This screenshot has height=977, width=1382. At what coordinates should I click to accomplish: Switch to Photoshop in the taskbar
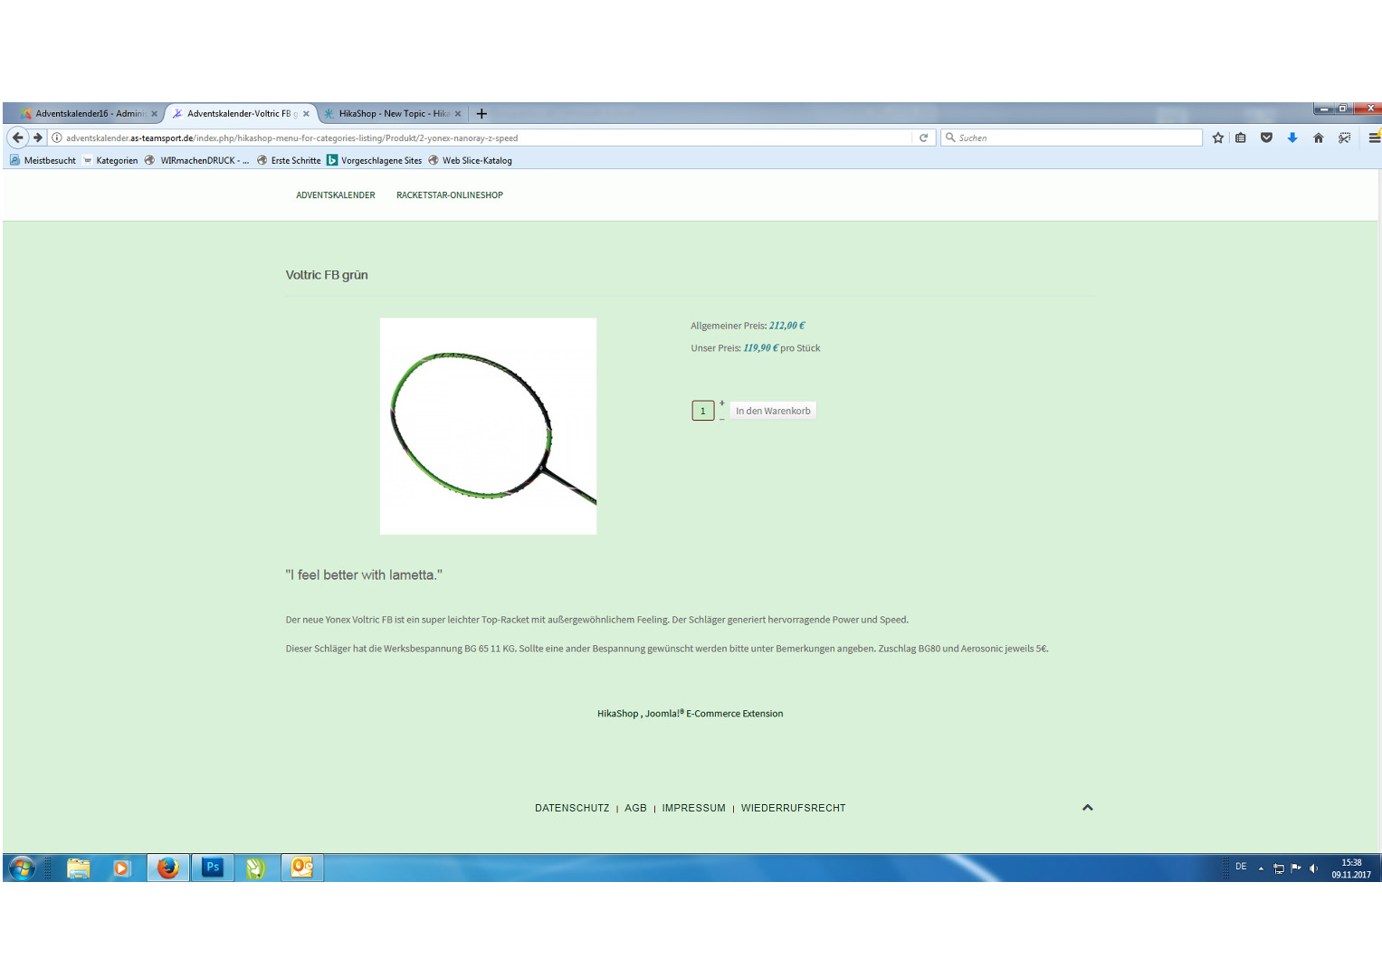[x=213, y=868]
